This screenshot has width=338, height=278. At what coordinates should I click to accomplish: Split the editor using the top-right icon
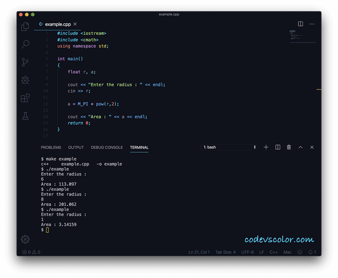(300, 24)
